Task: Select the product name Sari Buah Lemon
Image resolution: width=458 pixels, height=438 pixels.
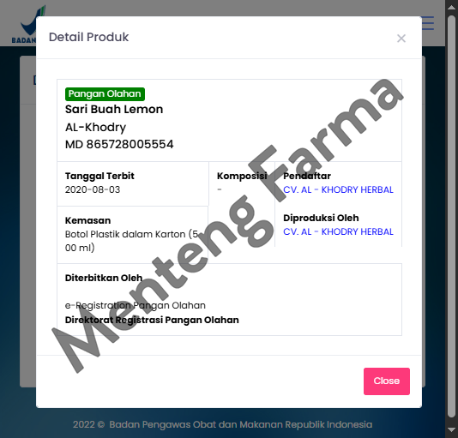Action: (x=114, y=109)
